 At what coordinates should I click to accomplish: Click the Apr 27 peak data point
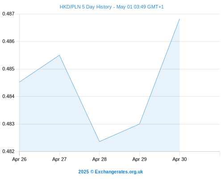click(x=59, y=55)
